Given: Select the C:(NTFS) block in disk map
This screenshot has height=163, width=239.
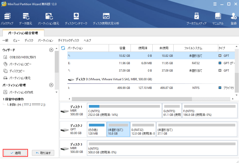Looking at the screenshot, I should click(124, 111).
